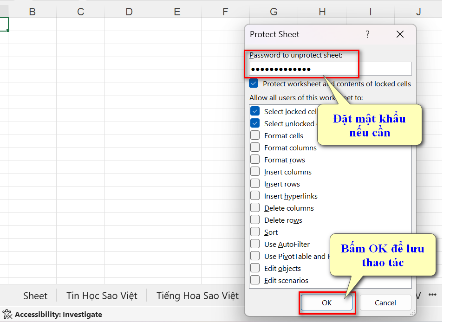450x322 pixels.
Task: Select column E header
Action: coord(177,12)
